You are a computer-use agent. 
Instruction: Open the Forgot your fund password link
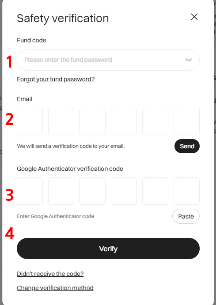pyautogui.click(x=56, y=79)
